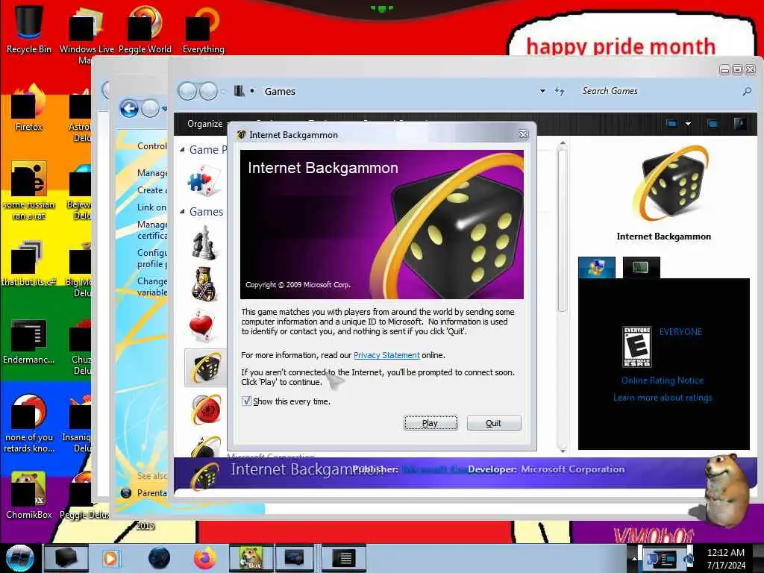This screenshot has height=573, width=764.
Task: Open the view options dropdown arrow
Action: (x=688, y=124)
